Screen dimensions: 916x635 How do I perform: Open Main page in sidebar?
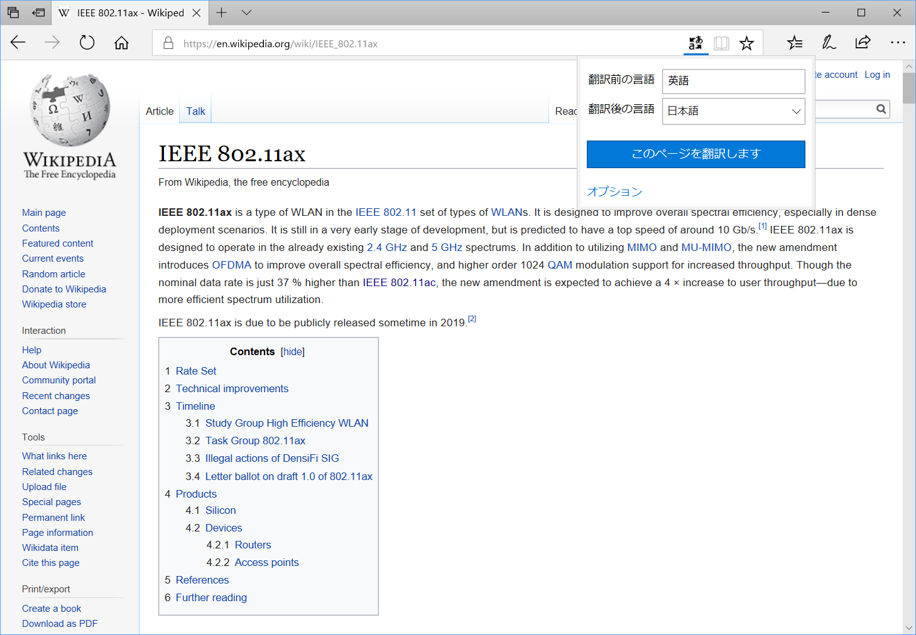coord(44,213)
